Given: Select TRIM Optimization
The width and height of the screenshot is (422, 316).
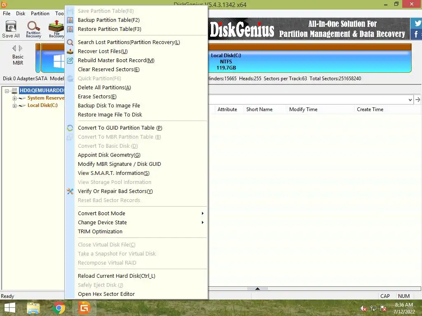Looking at the screenshot, I should tap(100, 232).
